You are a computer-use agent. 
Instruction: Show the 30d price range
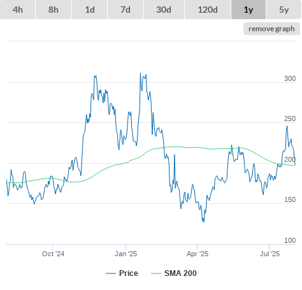point(164,10)
